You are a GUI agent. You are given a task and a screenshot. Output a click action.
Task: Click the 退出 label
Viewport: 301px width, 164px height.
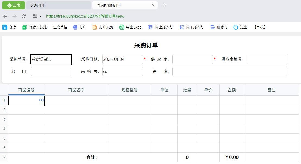[x=244, y=27]
